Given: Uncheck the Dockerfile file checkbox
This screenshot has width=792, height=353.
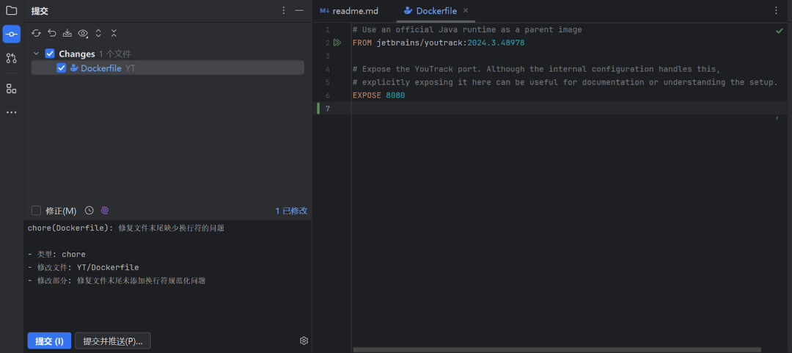Looking at the screenshot, I should pos(62,68).
